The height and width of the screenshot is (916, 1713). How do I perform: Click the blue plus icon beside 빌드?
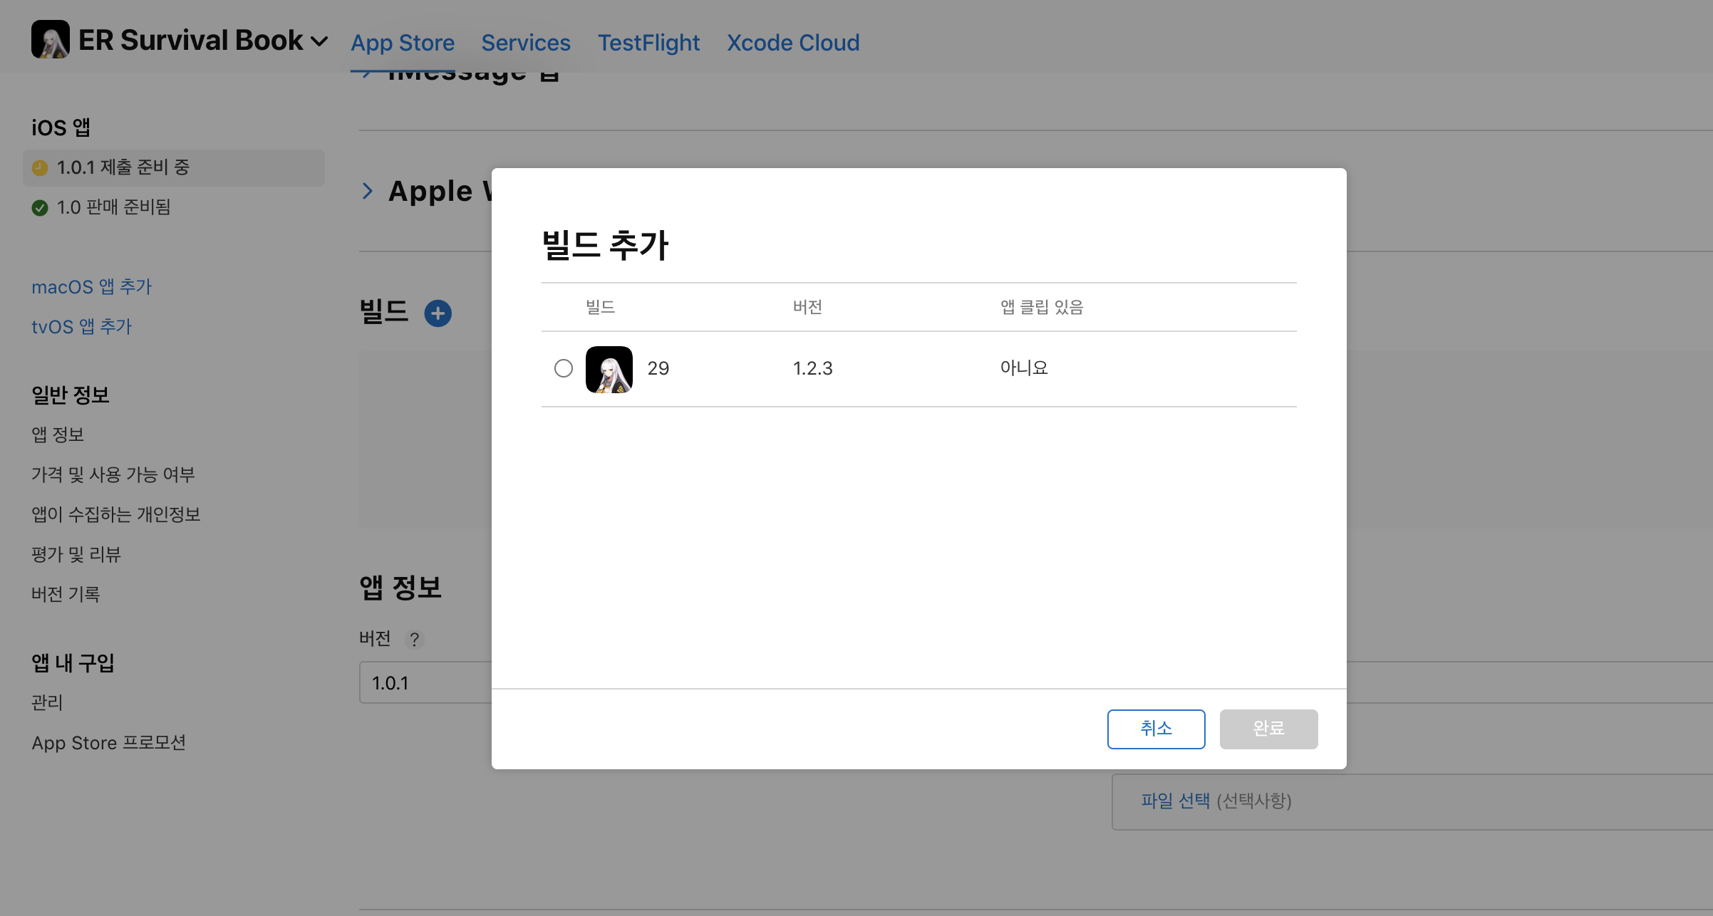tap(438, 313)
